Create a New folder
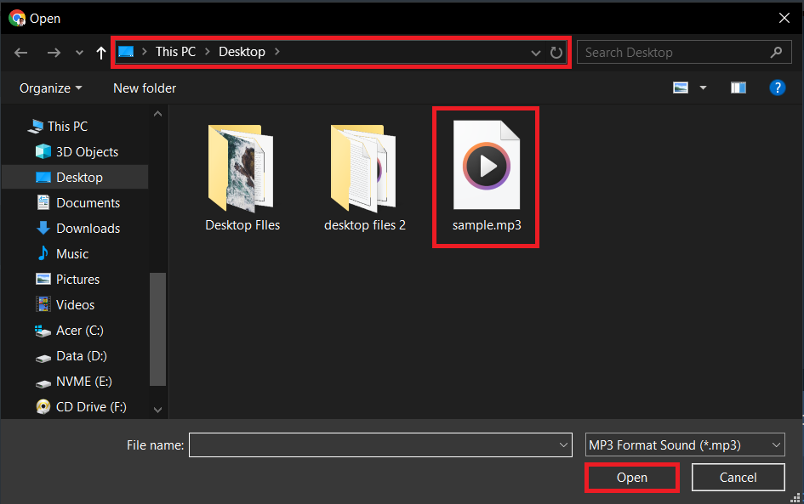Screen dimensions: 804x504 click(144, 88)
